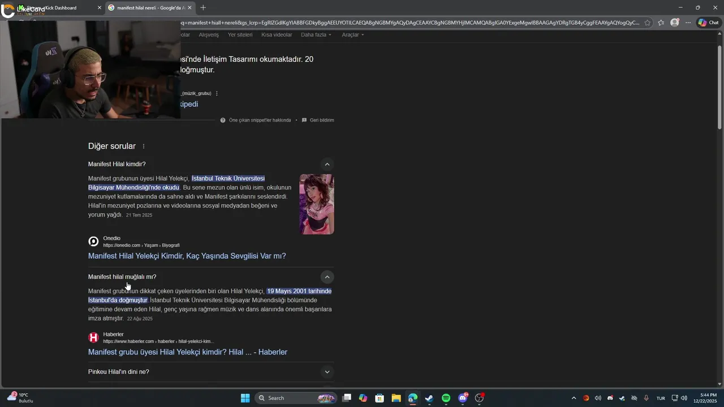Click the Discord system tray icon
724x407 pixels.
click(x=610, y=398)
